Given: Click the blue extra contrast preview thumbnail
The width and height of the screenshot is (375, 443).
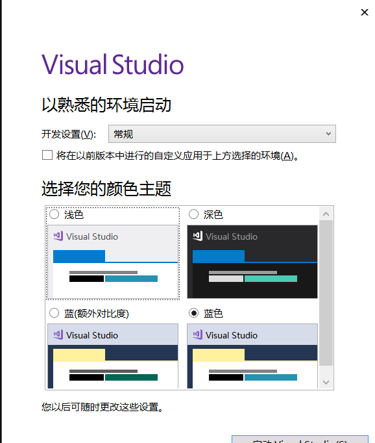Looking at the screenshot, I should (113, 356).
